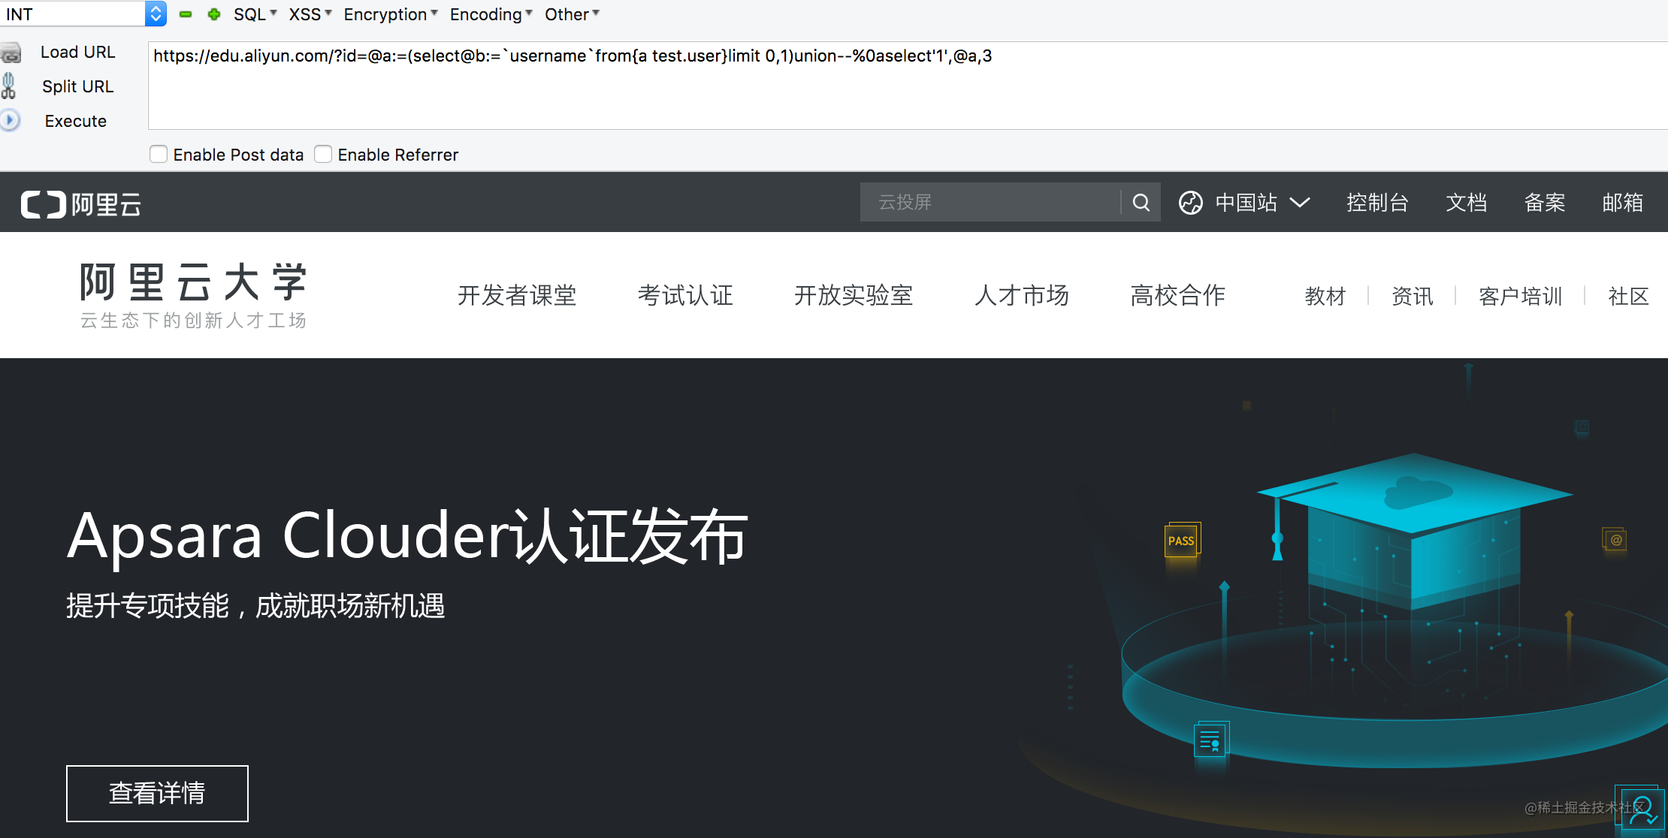Click the Load URL printer icon
The height and width of the screenshot is (838, 1668).
(11, 53)
